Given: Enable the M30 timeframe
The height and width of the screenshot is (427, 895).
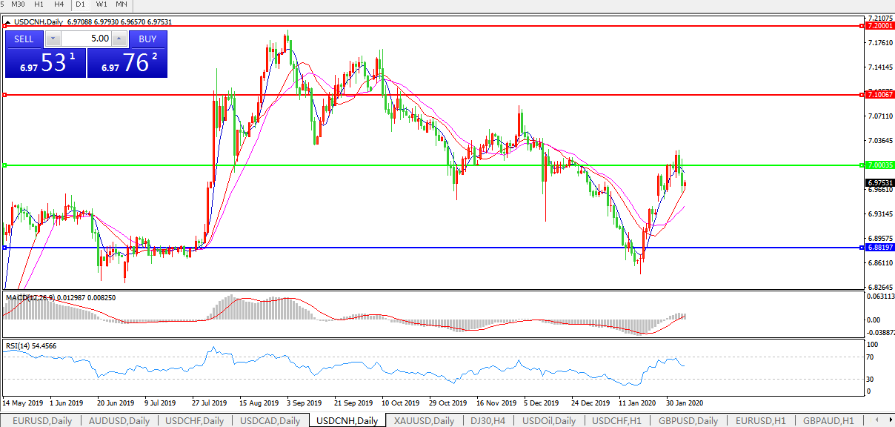Looking at the screenshot, I should point(19,4).
